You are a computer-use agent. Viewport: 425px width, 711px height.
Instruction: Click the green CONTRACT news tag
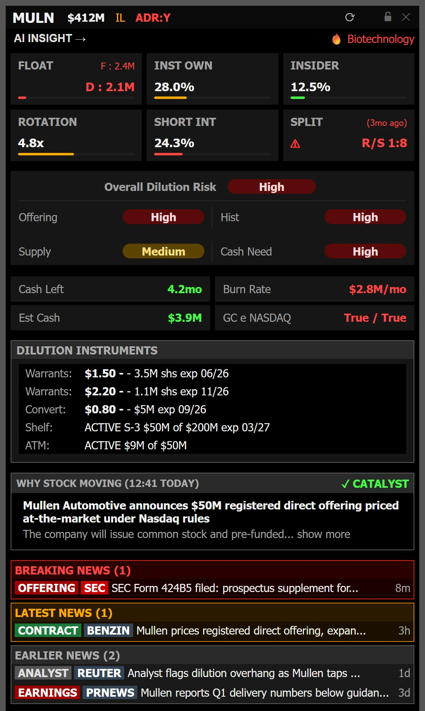[x=48, y=631]
